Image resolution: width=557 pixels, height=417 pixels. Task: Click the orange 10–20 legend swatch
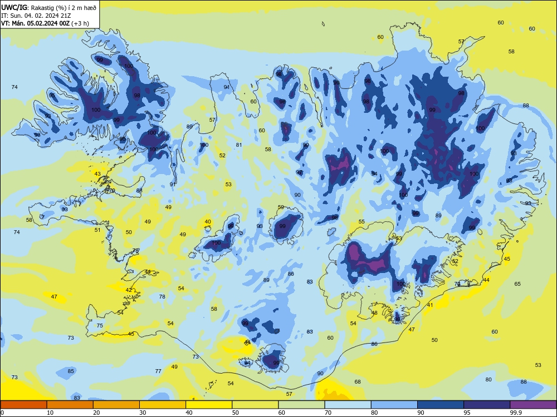pyautogui.click(x=70, y=405)
